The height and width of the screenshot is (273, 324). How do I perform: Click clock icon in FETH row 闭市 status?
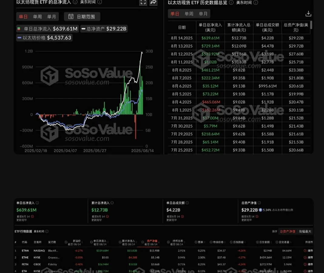tap(305, 264)
